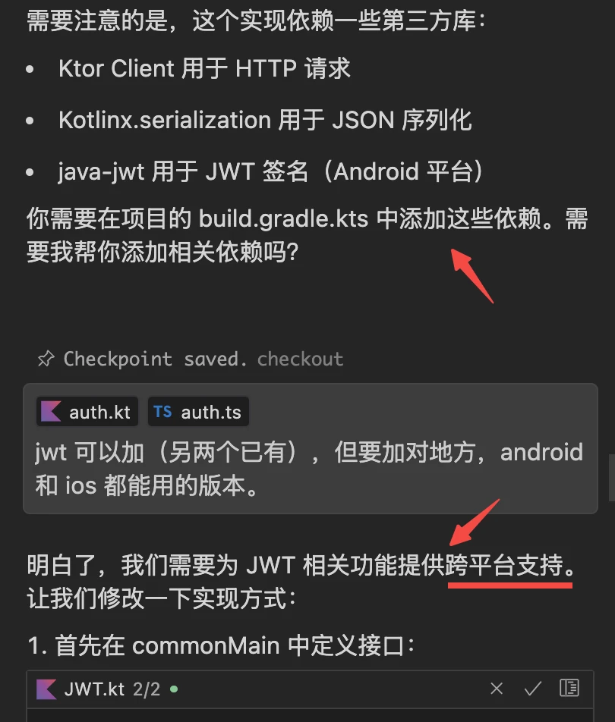Accept JWT.kt changes with the checkmark icon
The width and height of the screenshot is (615, 722).
click(x=532, y=689)
